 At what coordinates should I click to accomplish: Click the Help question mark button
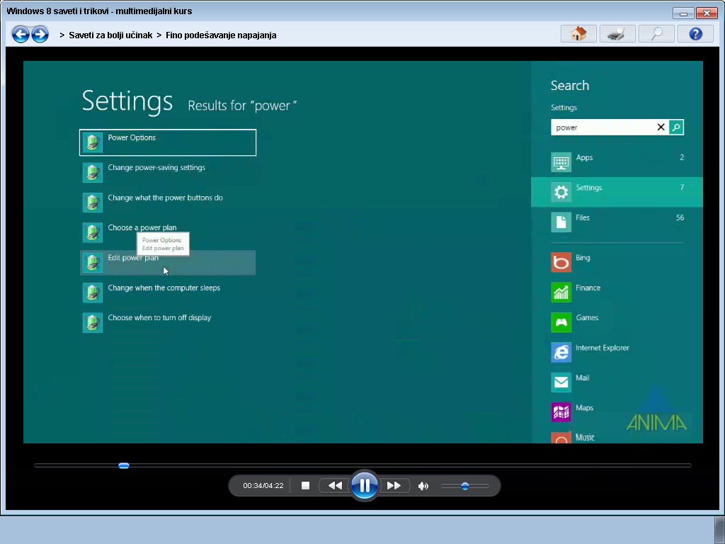[695, 33]
